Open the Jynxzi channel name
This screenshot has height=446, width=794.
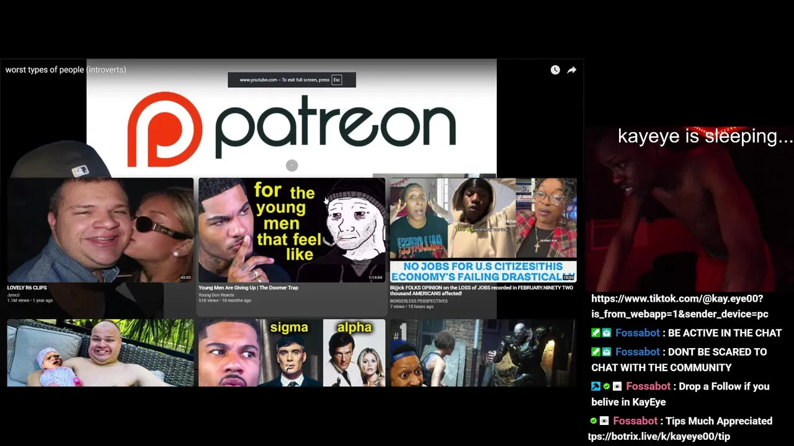tap(13, 295)
